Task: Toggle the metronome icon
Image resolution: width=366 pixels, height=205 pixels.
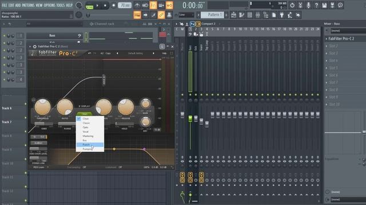Action: [137, 5]
